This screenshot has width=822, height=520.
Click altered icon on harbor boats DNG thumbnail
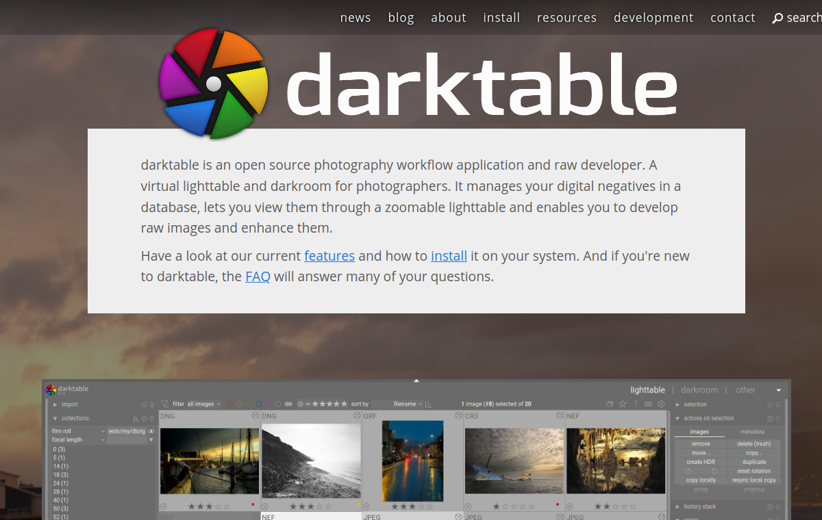pyautogui.click(x=255, y=416)
